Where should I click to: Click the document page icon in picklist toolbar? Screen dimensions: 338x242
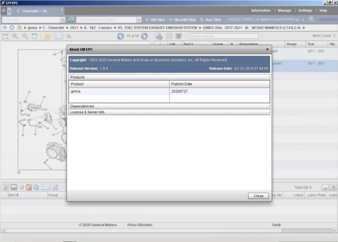(x=55, y=187)
